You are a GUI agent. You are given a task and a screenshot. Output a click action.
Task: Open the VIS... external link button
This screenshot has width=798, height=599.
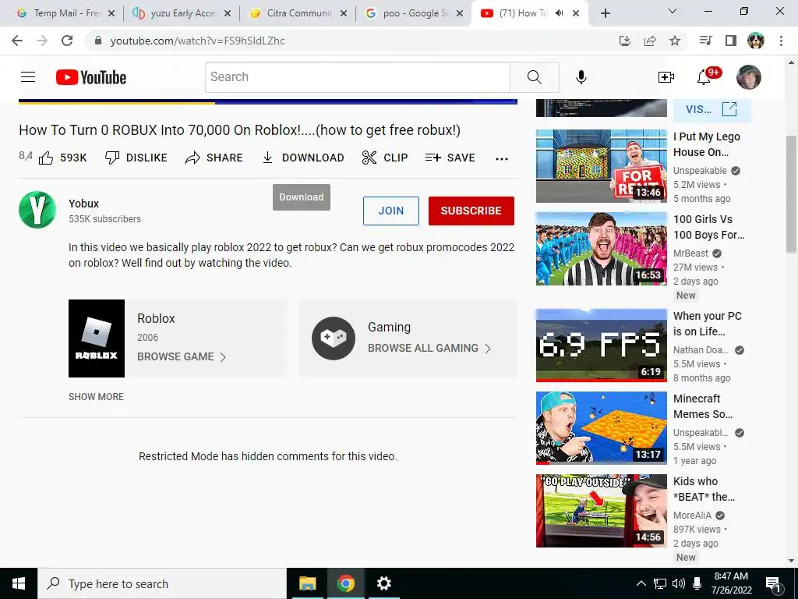[x=712, y=109]
